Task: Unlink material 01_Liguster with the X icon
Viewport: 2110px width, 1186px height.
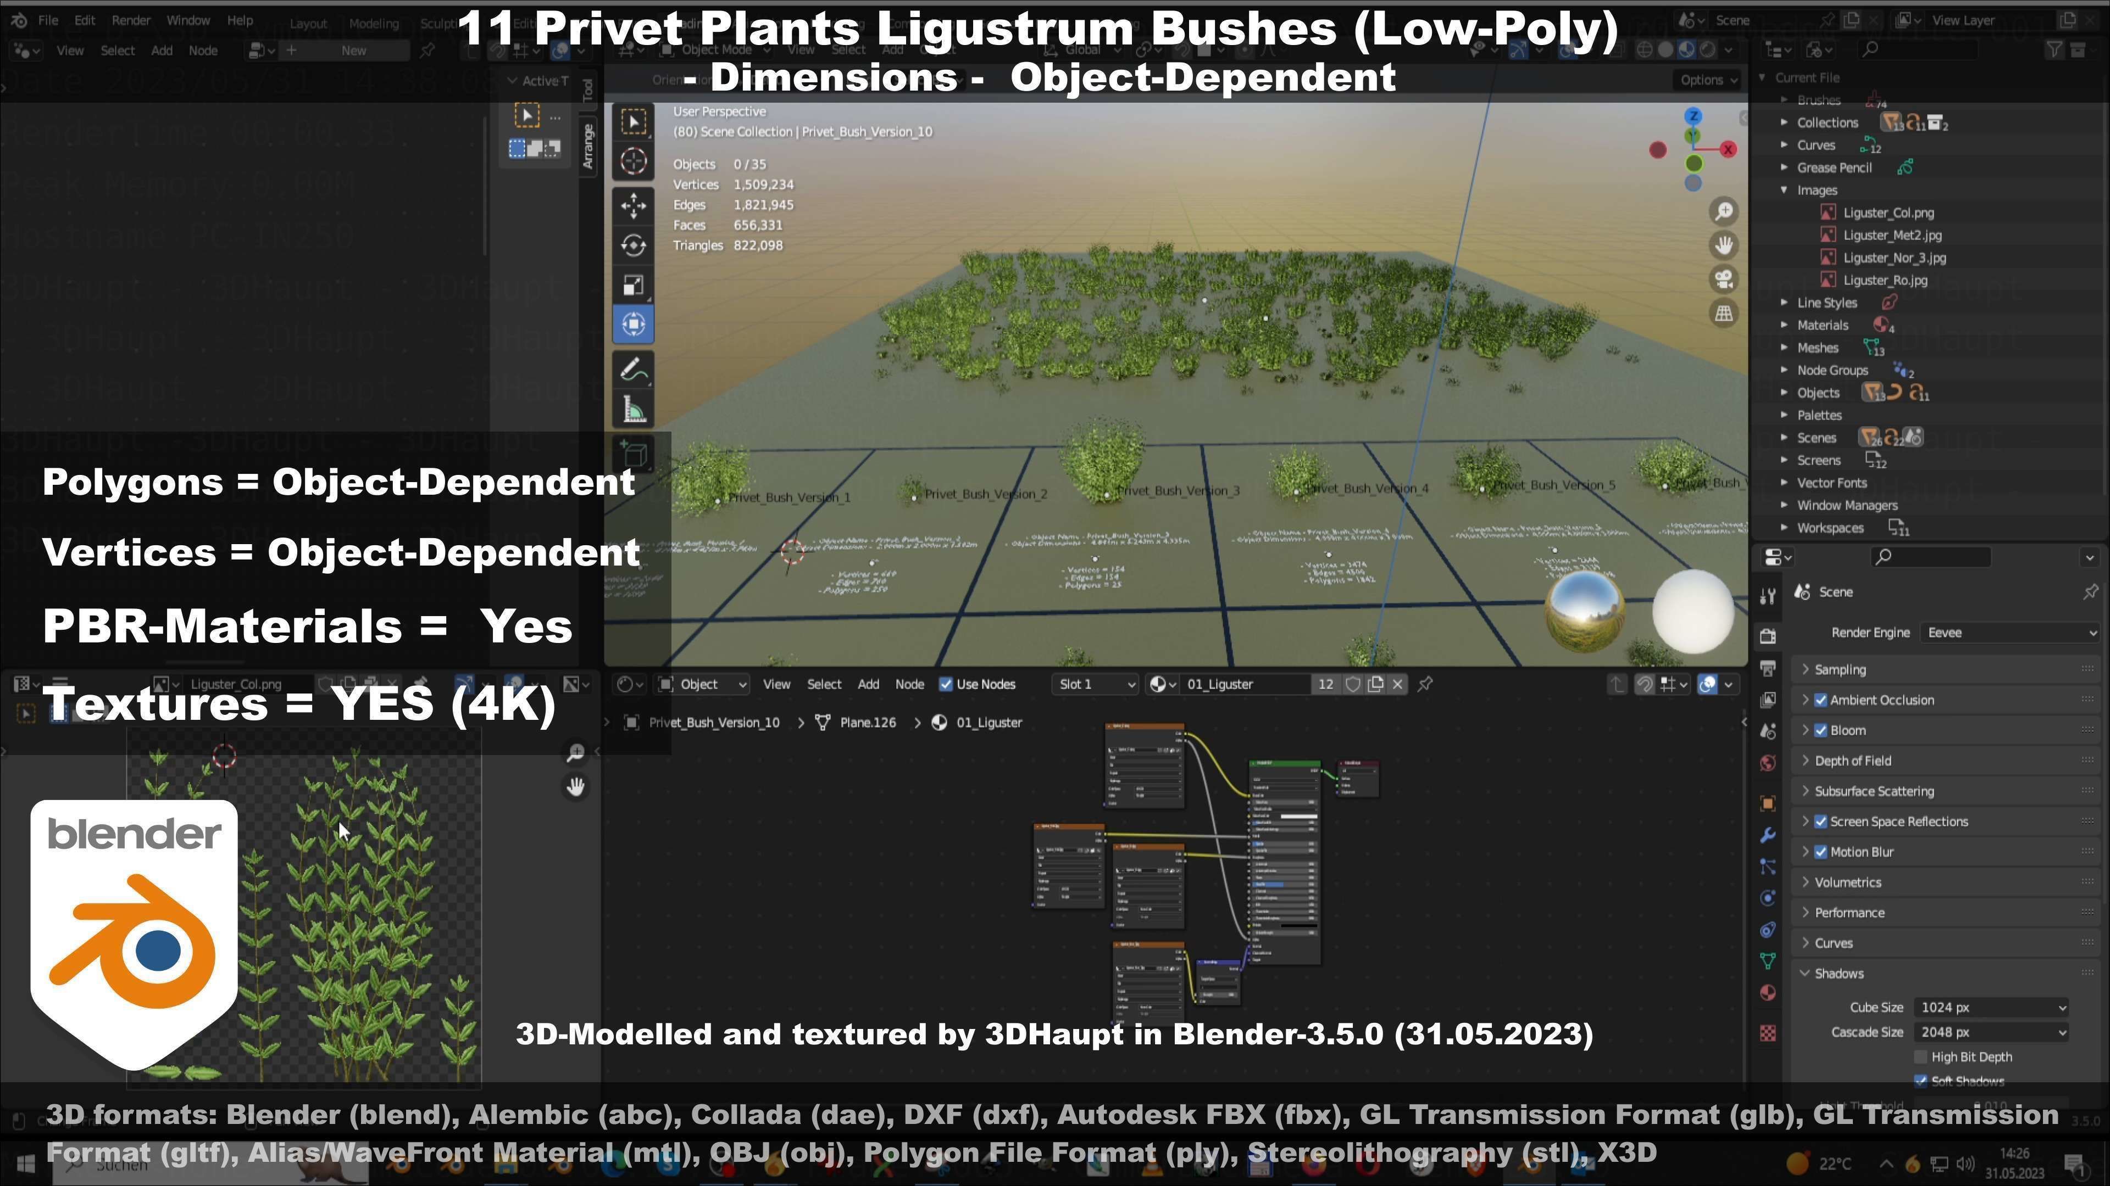Action: (1397, 684)
